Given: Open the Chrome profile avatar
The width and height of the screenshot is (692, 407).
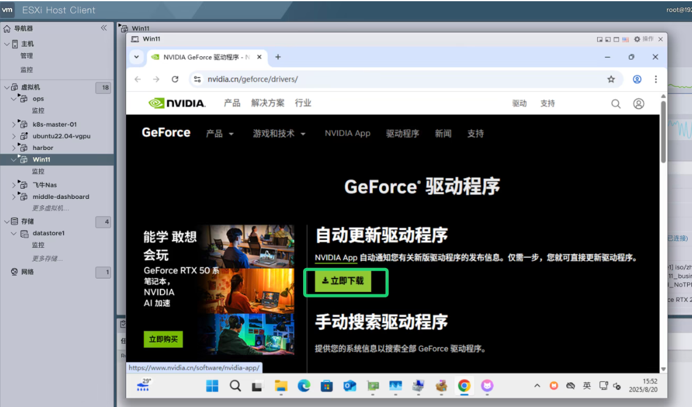Looking at the screenshot, I should click(x=637, y=80).
